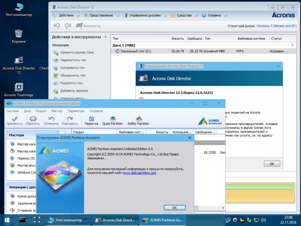The image size is (301, 226).
Task: Open the Windows Cor… wizard in AOMEI sidebar
Action: [23, 173]
